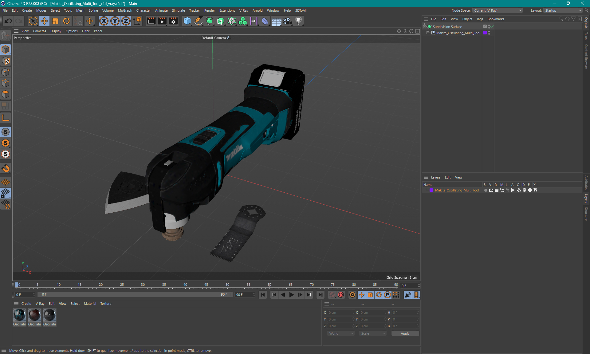Switch to Points mode
Screen dimensions: 590x354
coord(6,72)
